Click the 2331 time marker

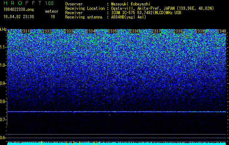click(25, 31)
